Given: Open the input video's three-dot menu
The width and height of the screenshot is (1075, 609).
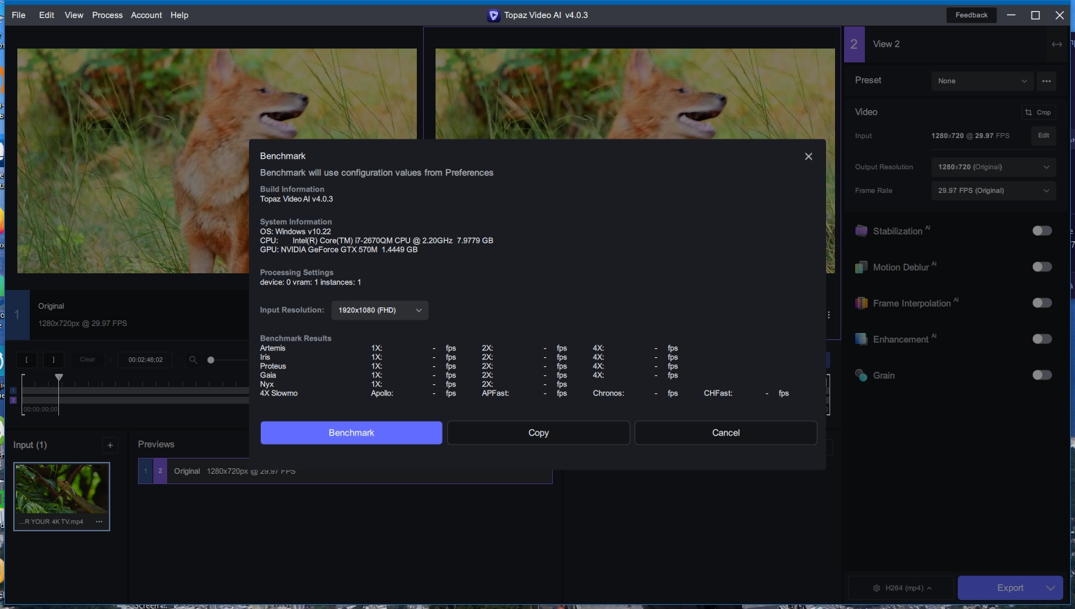Looking at the screenshot, I should 99,522.
